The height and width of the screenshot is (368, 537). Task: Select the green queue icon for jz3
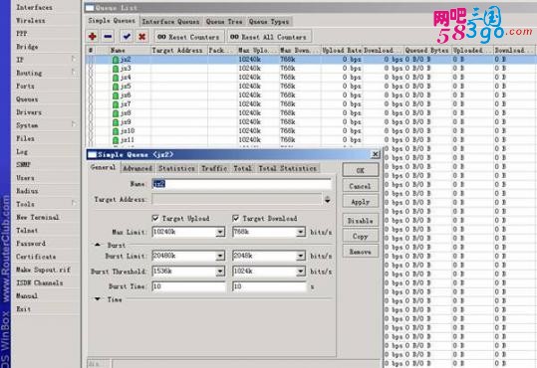[x=116, y=69]
